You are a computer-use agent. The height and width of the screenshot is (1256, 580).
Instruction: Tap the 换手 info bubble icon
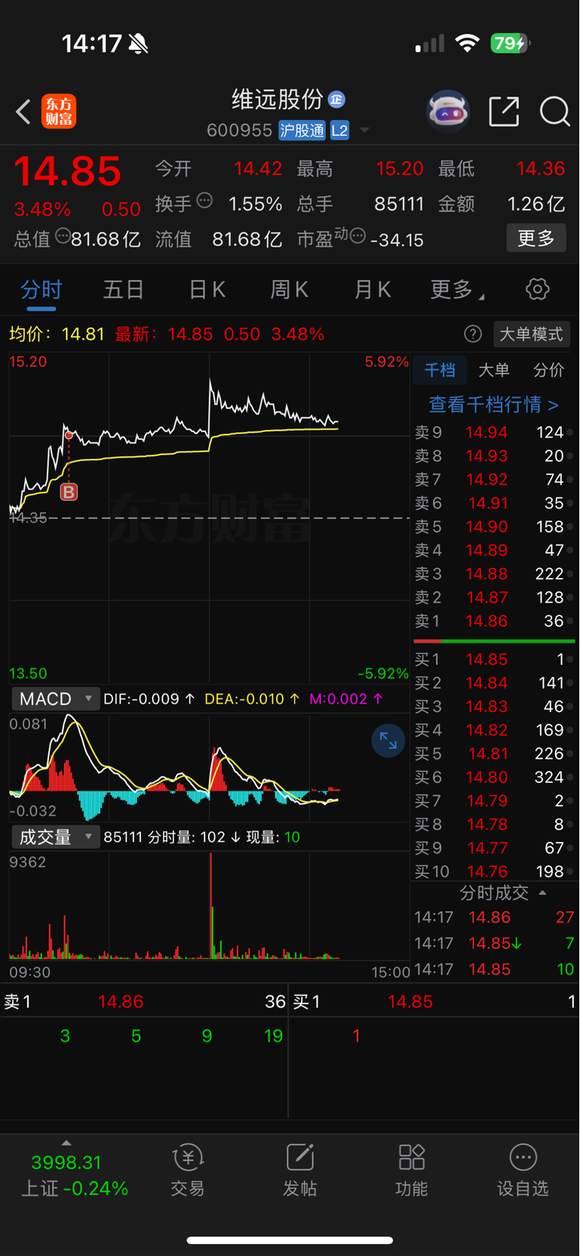pyautogui.click(x=204, y=201)
